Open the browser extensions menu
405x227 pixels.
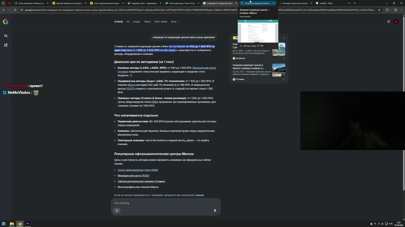click(x=387, y=10)
